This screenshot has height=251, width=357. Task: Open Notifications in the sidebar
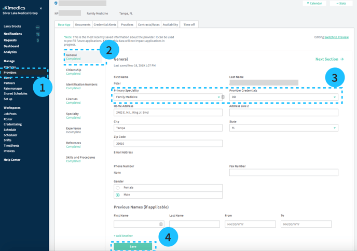pyautogui.click(x=13, y=34)
